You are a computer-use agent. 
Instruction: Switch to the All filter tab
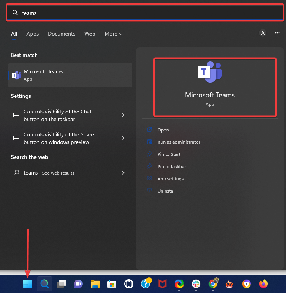coord(14,34)
